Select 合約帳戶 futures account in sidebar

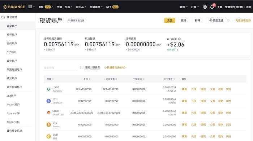point(12,43)
